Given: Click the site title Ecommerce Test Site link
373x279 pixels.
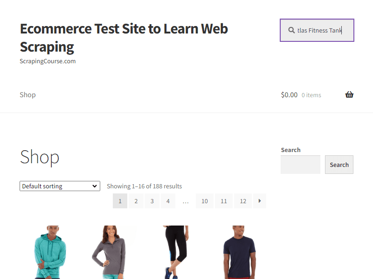Looking at the screenshot, I should coord(124,38).
